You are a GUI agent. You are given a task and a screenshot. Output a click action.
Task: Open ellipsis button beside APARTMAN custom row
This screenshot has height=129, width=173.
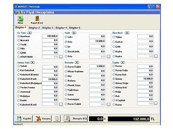pyautogui.click(x=61, y=57)
